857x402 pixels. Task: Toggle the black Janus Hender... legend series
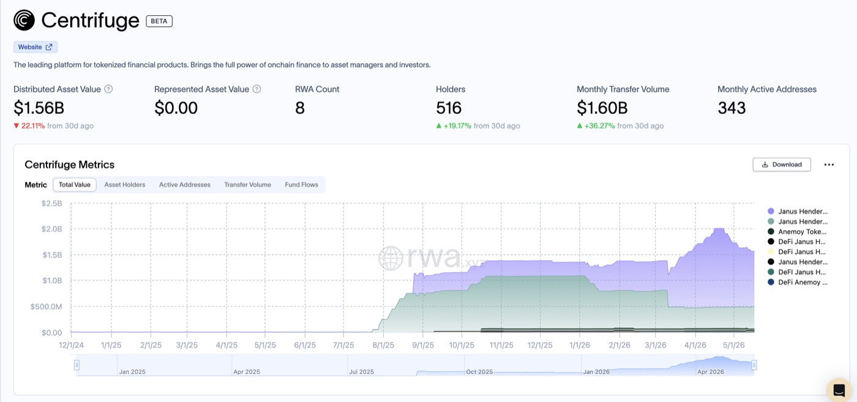pyautogui.click(x=798, y=262)
